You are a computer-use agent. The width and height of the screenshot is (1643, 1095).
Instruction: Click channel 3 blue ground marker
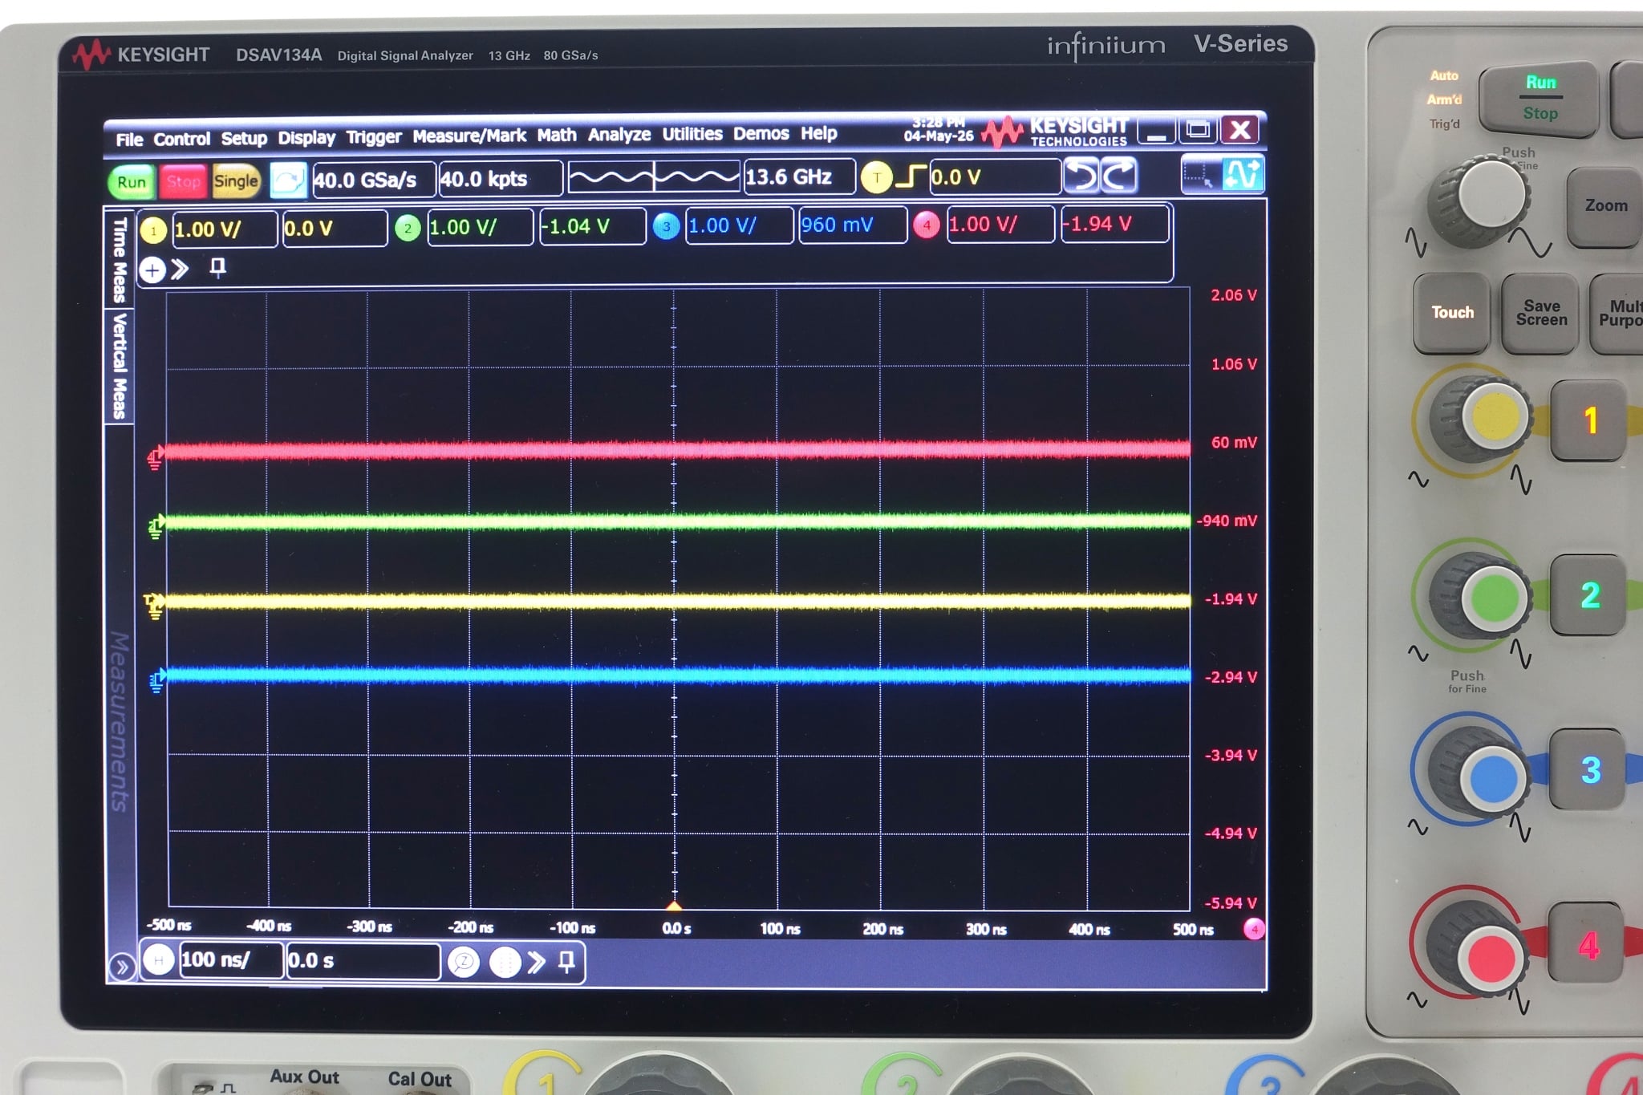click(x=157, y=681)
